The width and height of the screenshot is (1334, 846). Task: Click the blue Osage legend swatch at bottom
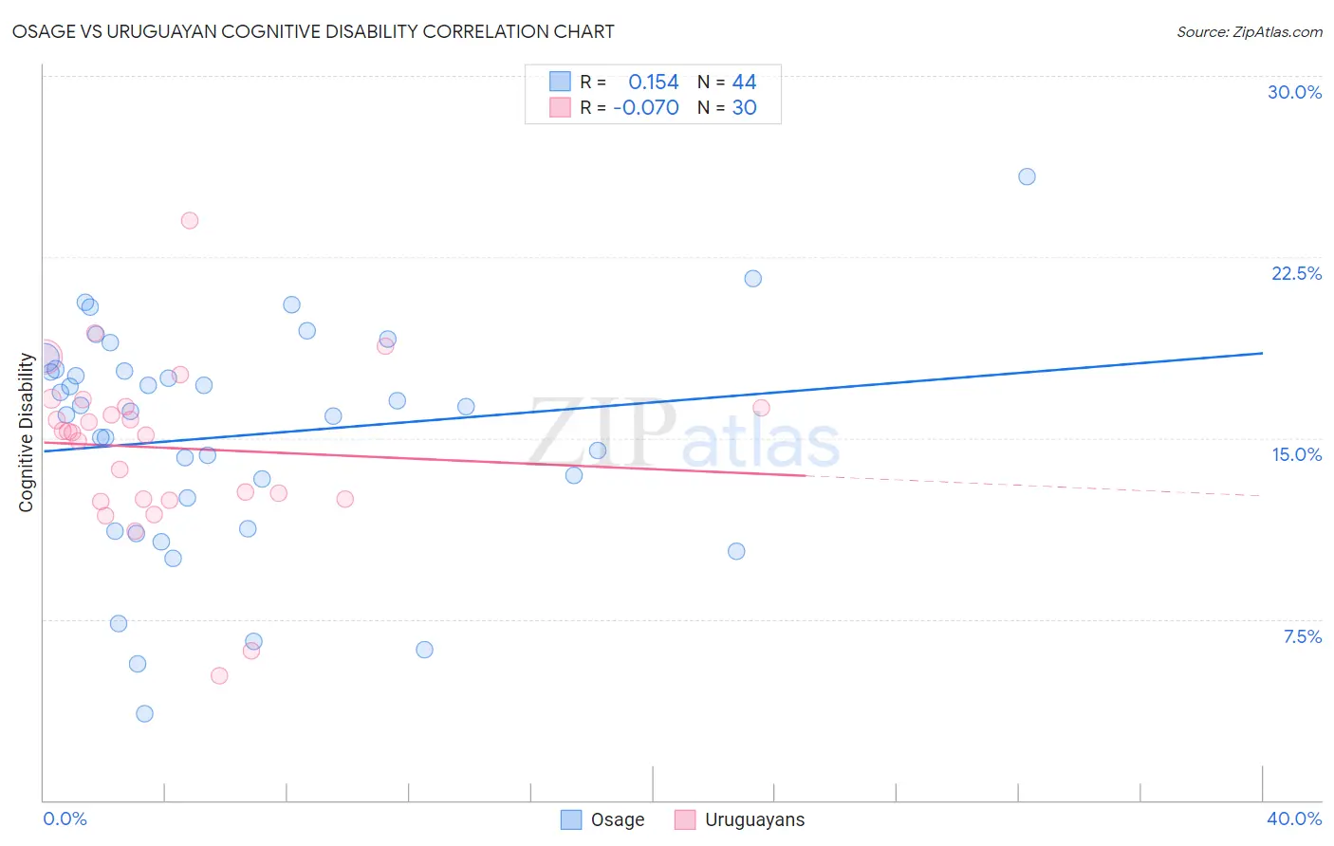[571, 819]
